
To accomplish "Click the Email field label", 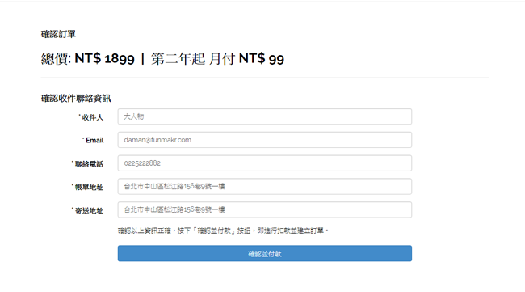I will coord(93,140).
